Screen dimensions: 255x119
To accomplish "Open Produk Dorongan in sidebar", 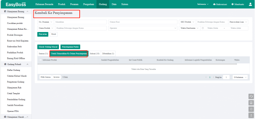I will [x=15, y=35].
